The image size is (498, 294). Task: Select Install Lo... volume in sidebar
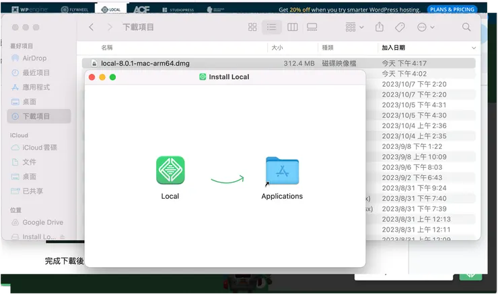[x=39, y=237]
